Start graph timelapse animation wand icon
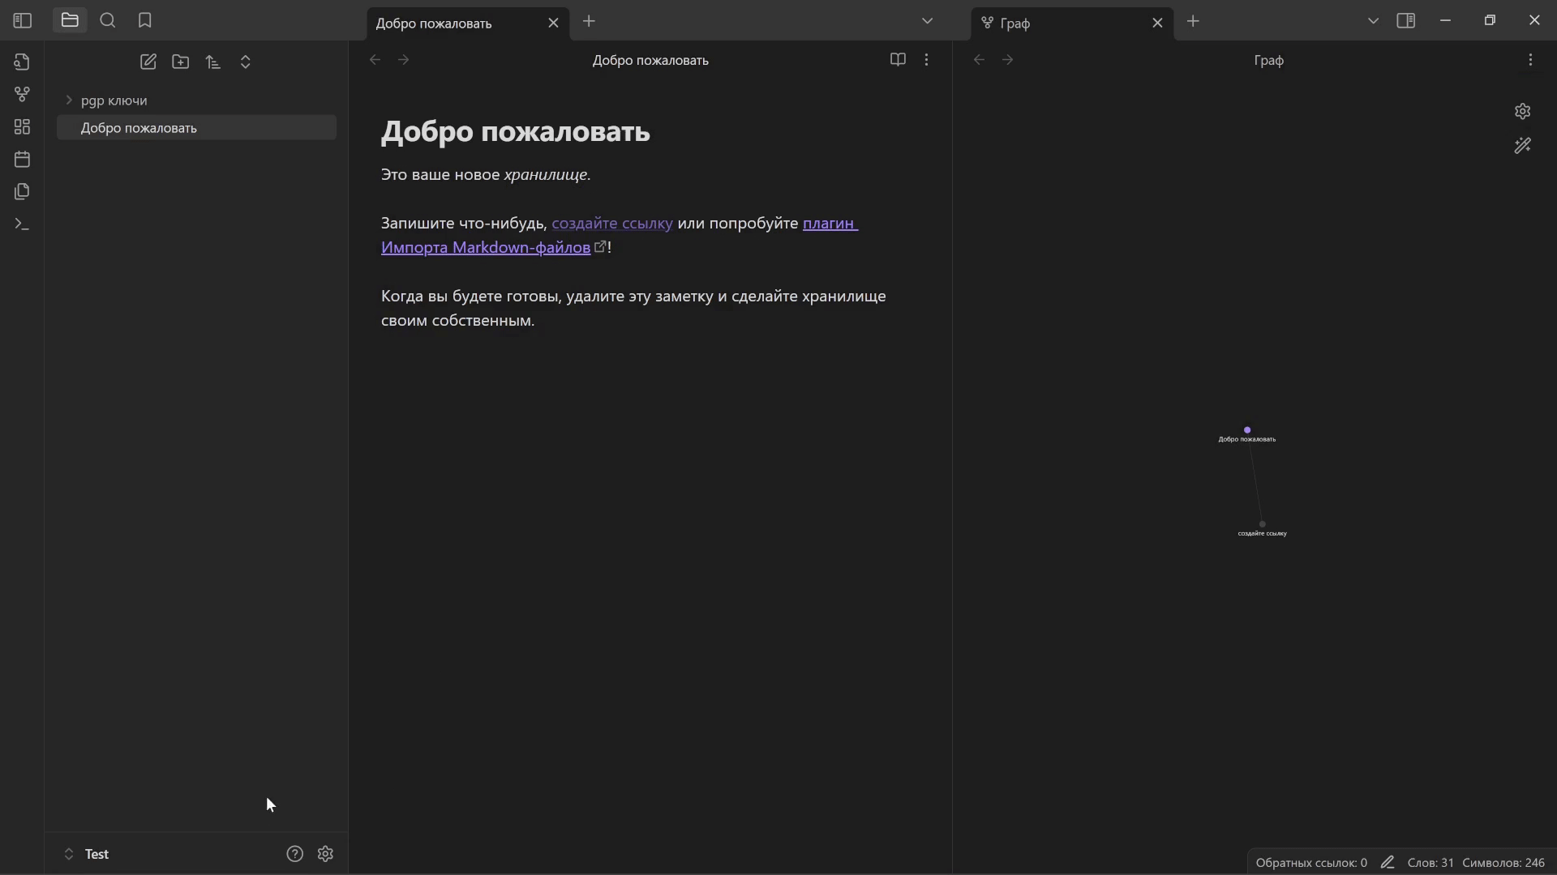 (x=1523, y=146)
